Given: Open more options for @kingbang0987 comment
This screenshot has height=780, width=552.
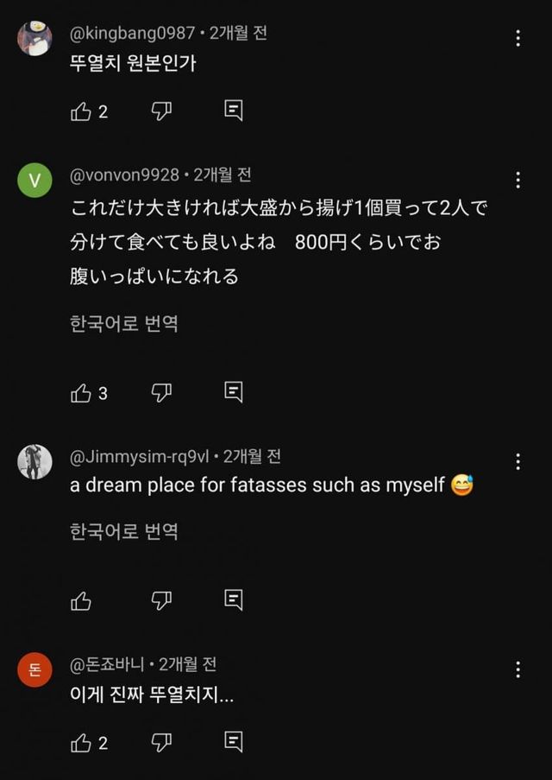Looking at the screenshot, I should (517, 38).
